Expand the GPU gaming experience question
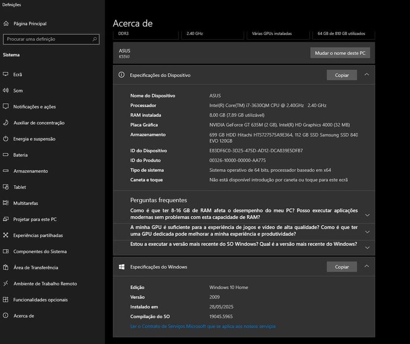This screenshot has width=410, height=344. click(x=367, y=231)
